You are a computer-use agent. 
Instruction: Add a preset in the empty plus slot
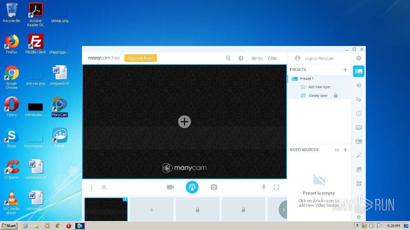[152, 209]
